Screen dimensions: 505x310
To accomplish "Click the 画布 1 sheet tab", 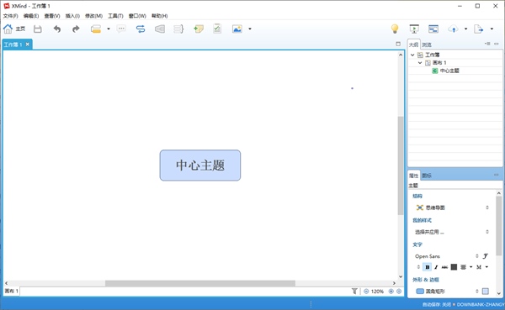I will coord(11,291).
